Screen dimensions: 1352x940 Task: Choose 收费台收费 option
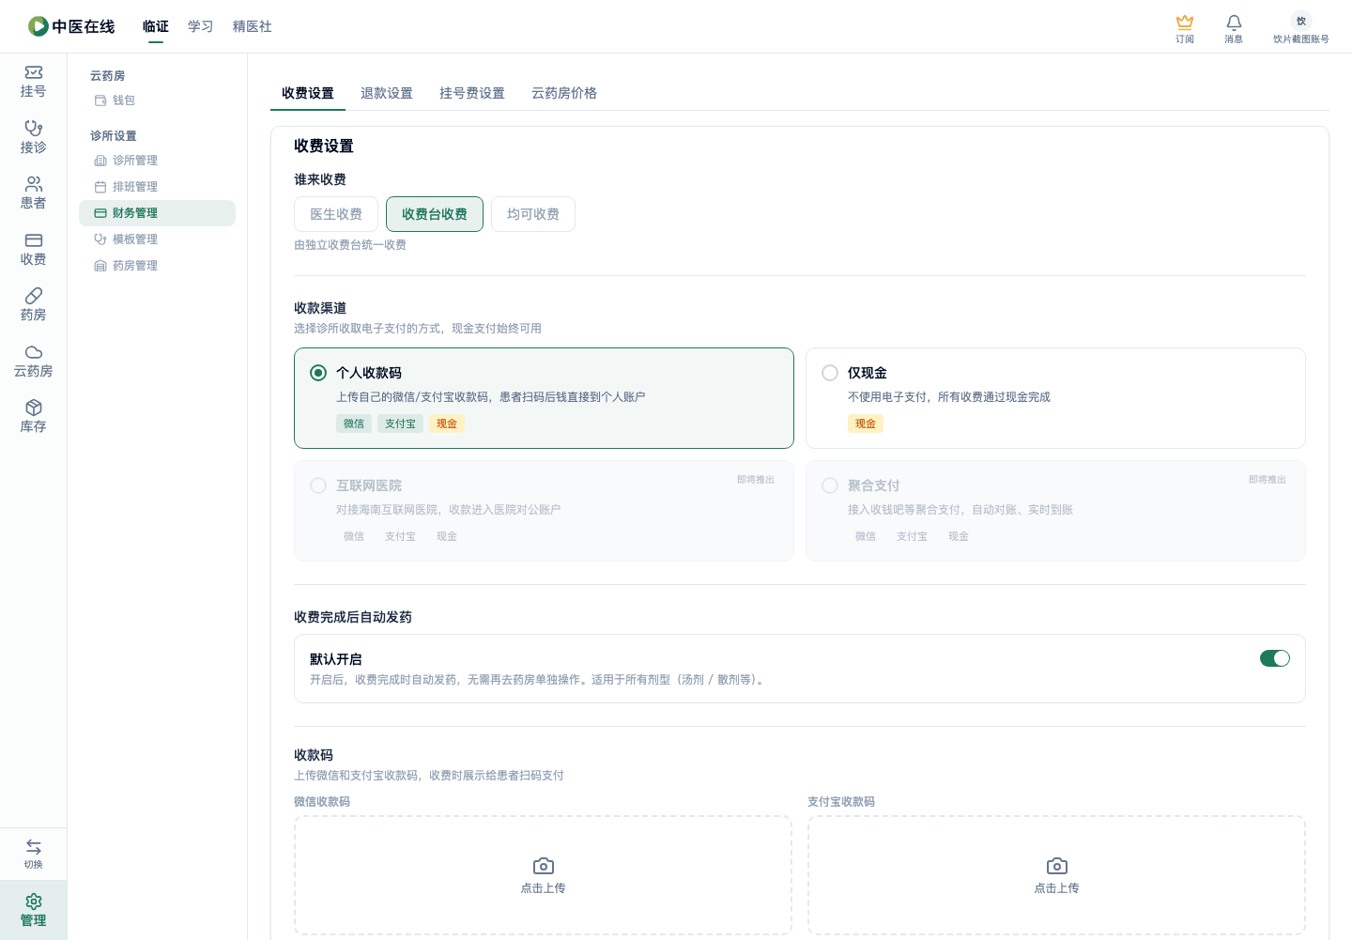[435, 214]
